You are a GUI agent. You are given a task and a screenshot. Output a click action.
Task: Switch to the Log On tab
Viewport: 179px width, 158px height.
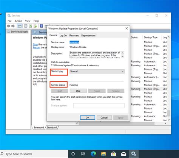pos(63,36)
